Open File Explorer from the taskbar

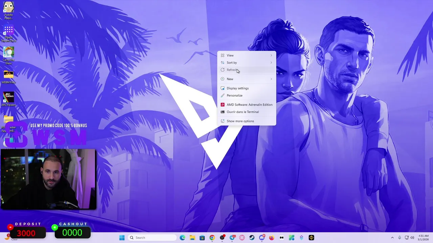coord(192,238)
